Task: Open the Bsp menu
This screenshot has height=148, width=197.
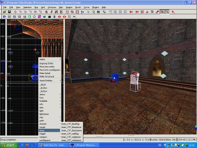Action: (x=36, y=7)
